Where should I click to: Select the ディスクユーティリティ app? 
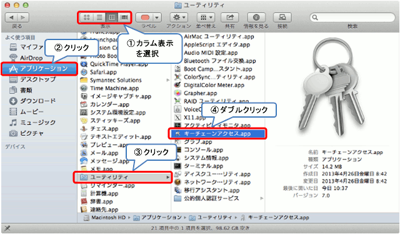click(x=212, y=174)
